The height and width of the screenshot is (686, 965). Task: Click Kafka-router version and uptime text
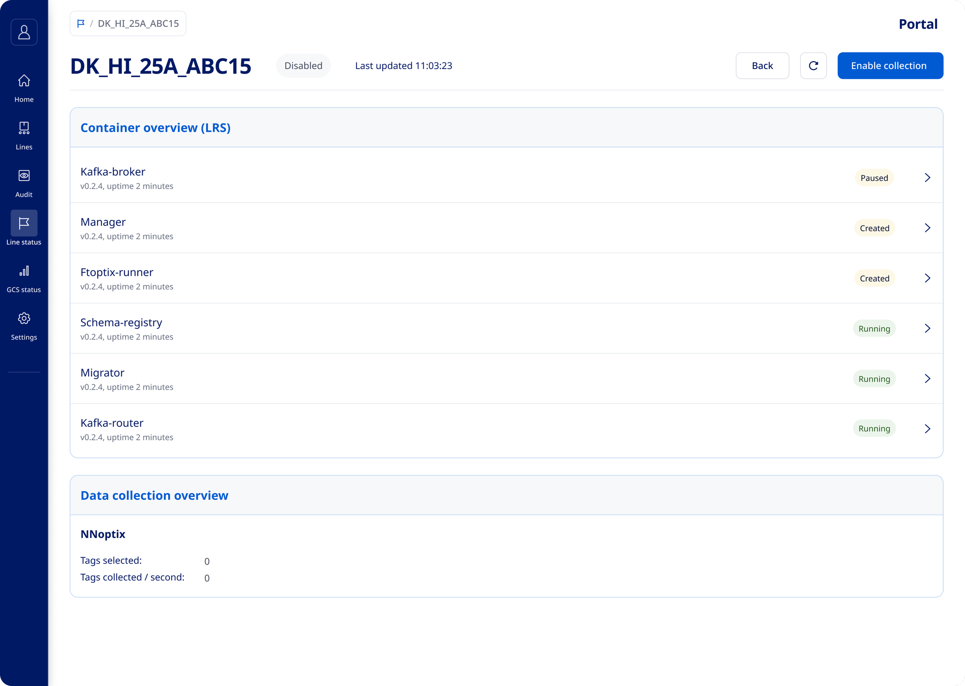[127, 437]
